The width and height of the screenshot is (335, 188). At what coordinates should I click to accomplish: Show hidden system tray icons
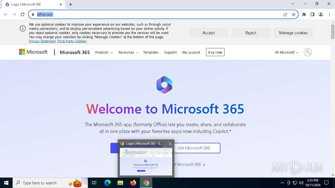click(x=282, y=183)
